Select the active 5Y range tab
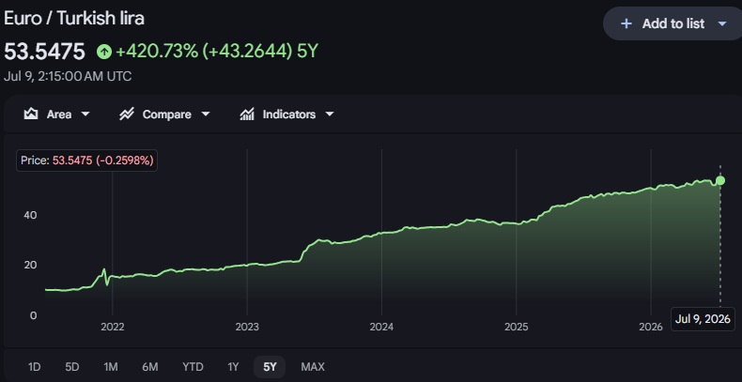The image size is (742, 382). click(270, 367)
